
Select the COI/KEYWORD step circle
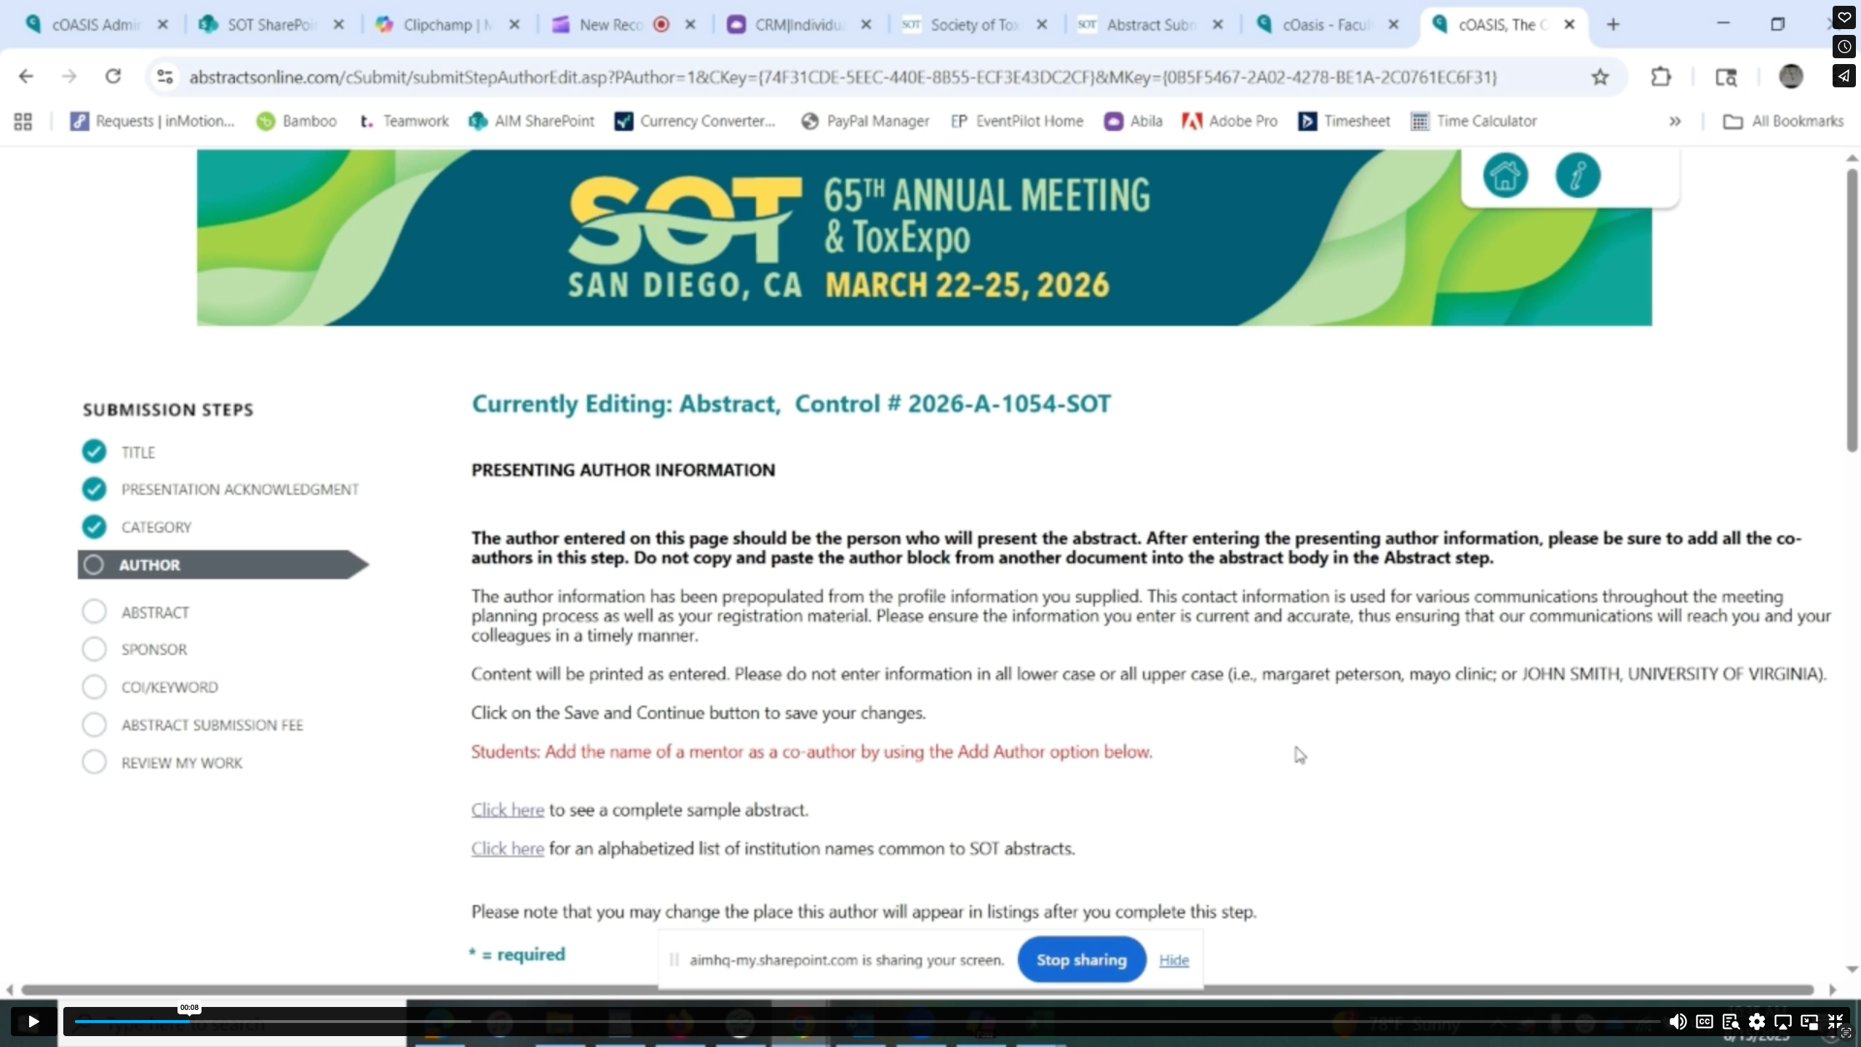tap(94, 687)
